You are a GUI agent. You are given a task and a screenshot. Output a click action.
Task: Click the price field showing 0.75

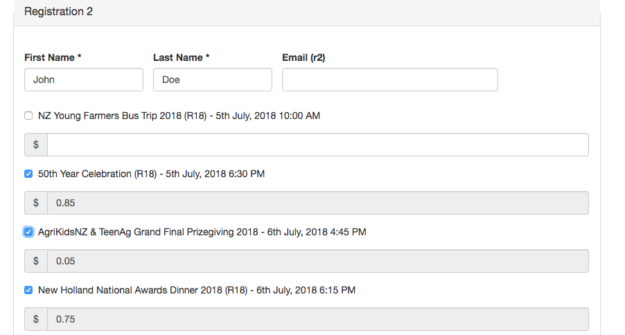point(317,319)
